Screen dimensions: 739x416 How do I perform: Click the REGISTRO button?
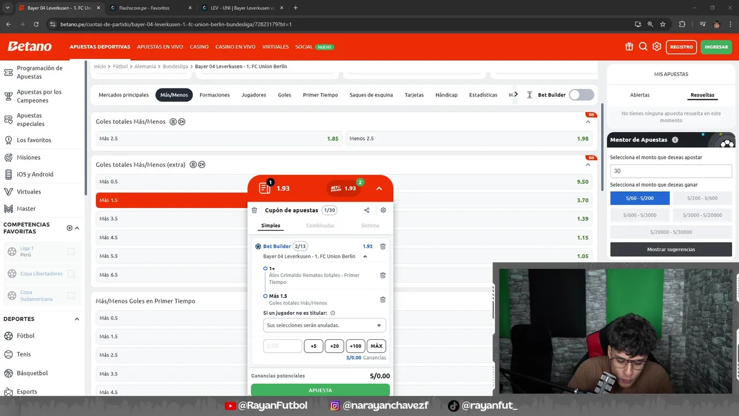click(681, 47)
